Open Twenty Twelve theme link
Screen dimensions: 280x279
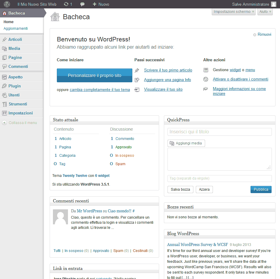point(75,176)
